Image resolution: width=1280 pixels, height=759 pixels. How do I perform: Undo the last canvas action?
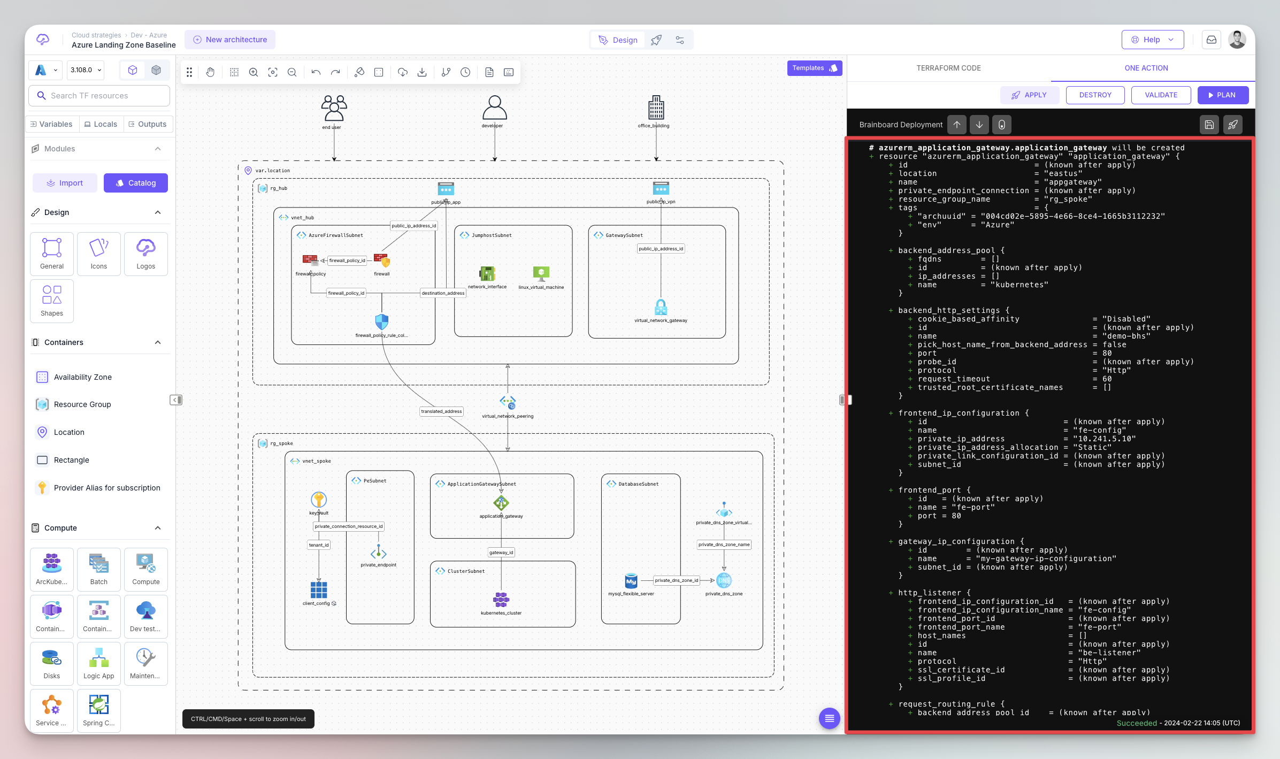(316, 72)
